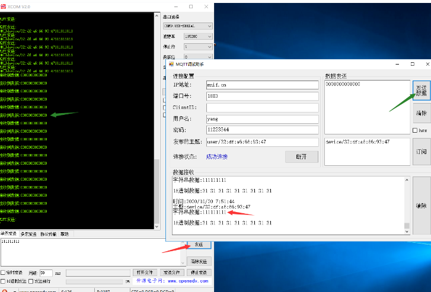Click the 数据发送 text area
Image resolution: width=431 pixels, height=292 pixels.
(x=367, y=107)
